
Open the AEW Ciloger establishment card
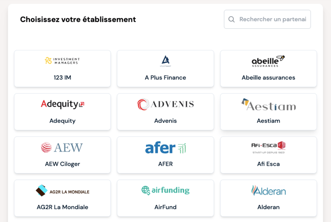pyautogui.click(x=63, y=155)
